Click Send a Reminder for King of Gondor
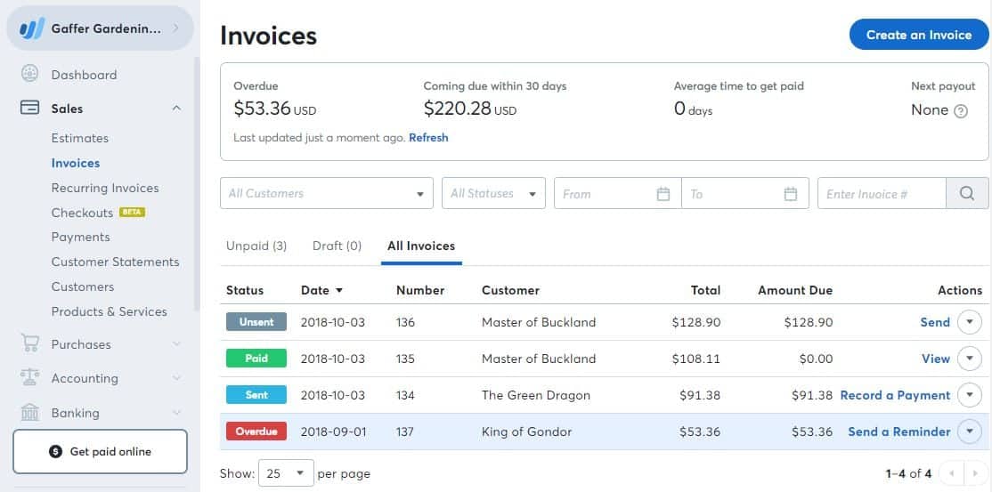The width and height of the screenshot is (992, 492). click(x=898, y=432)
